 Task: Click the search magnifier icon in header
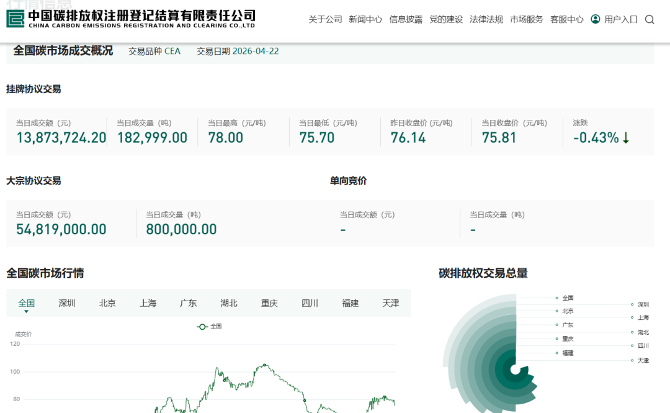click(x=650, y=19)
